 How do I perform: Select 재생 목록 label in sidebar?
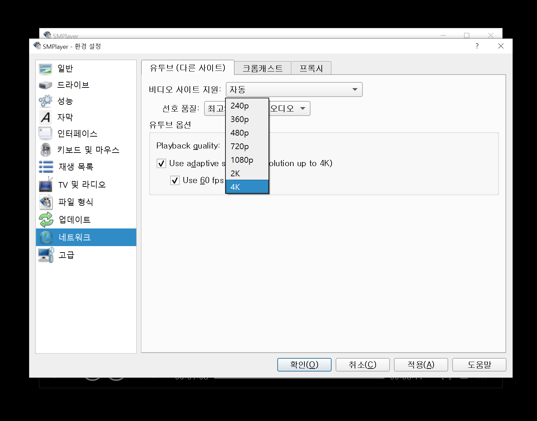point(76,167)
